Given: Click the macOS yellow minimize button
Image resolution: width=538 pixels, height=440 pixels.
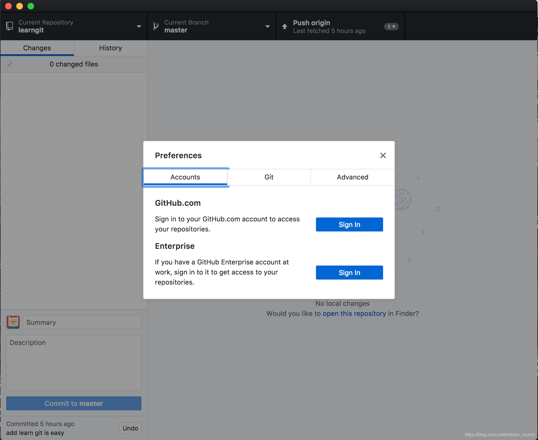Looking at the screenshot, I should click(x=20, y=6).
